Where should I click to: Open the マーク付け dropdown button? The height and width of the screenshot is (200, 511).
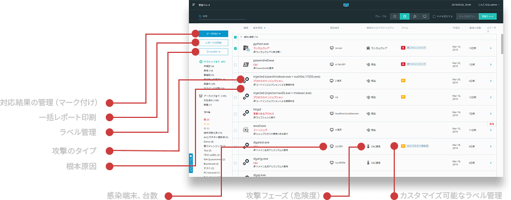(214, 33)
